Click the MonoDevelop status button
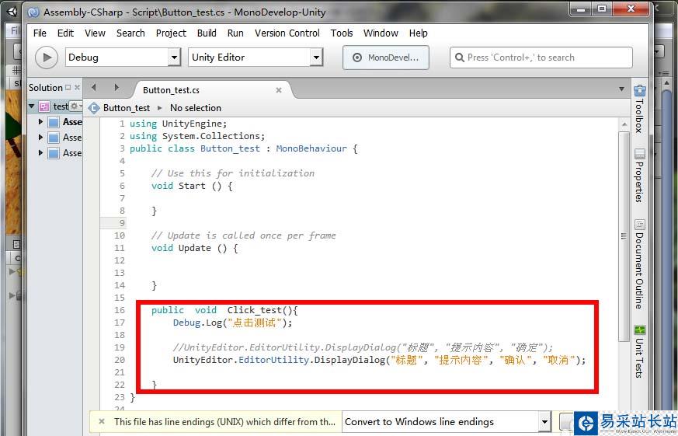Image resolution: width=678 pixels, height=436 pixels. click(386, 58)
